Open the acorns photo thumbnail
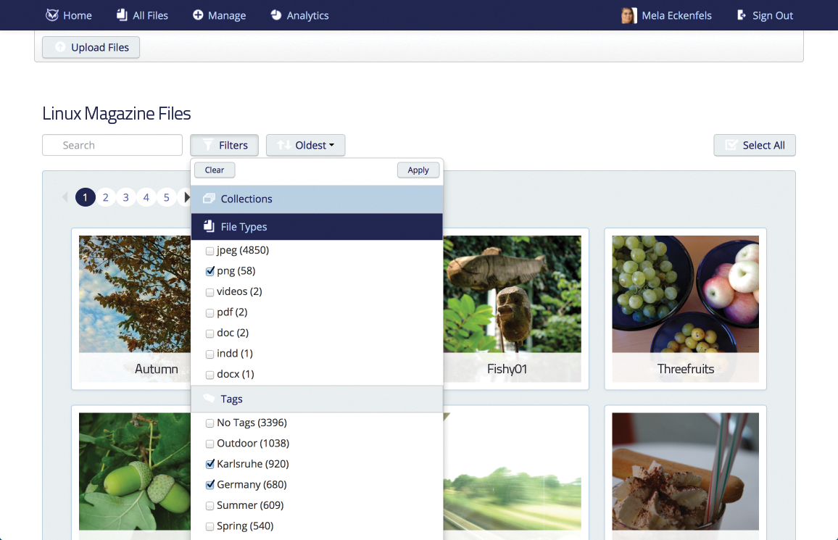 pos(134,473)
